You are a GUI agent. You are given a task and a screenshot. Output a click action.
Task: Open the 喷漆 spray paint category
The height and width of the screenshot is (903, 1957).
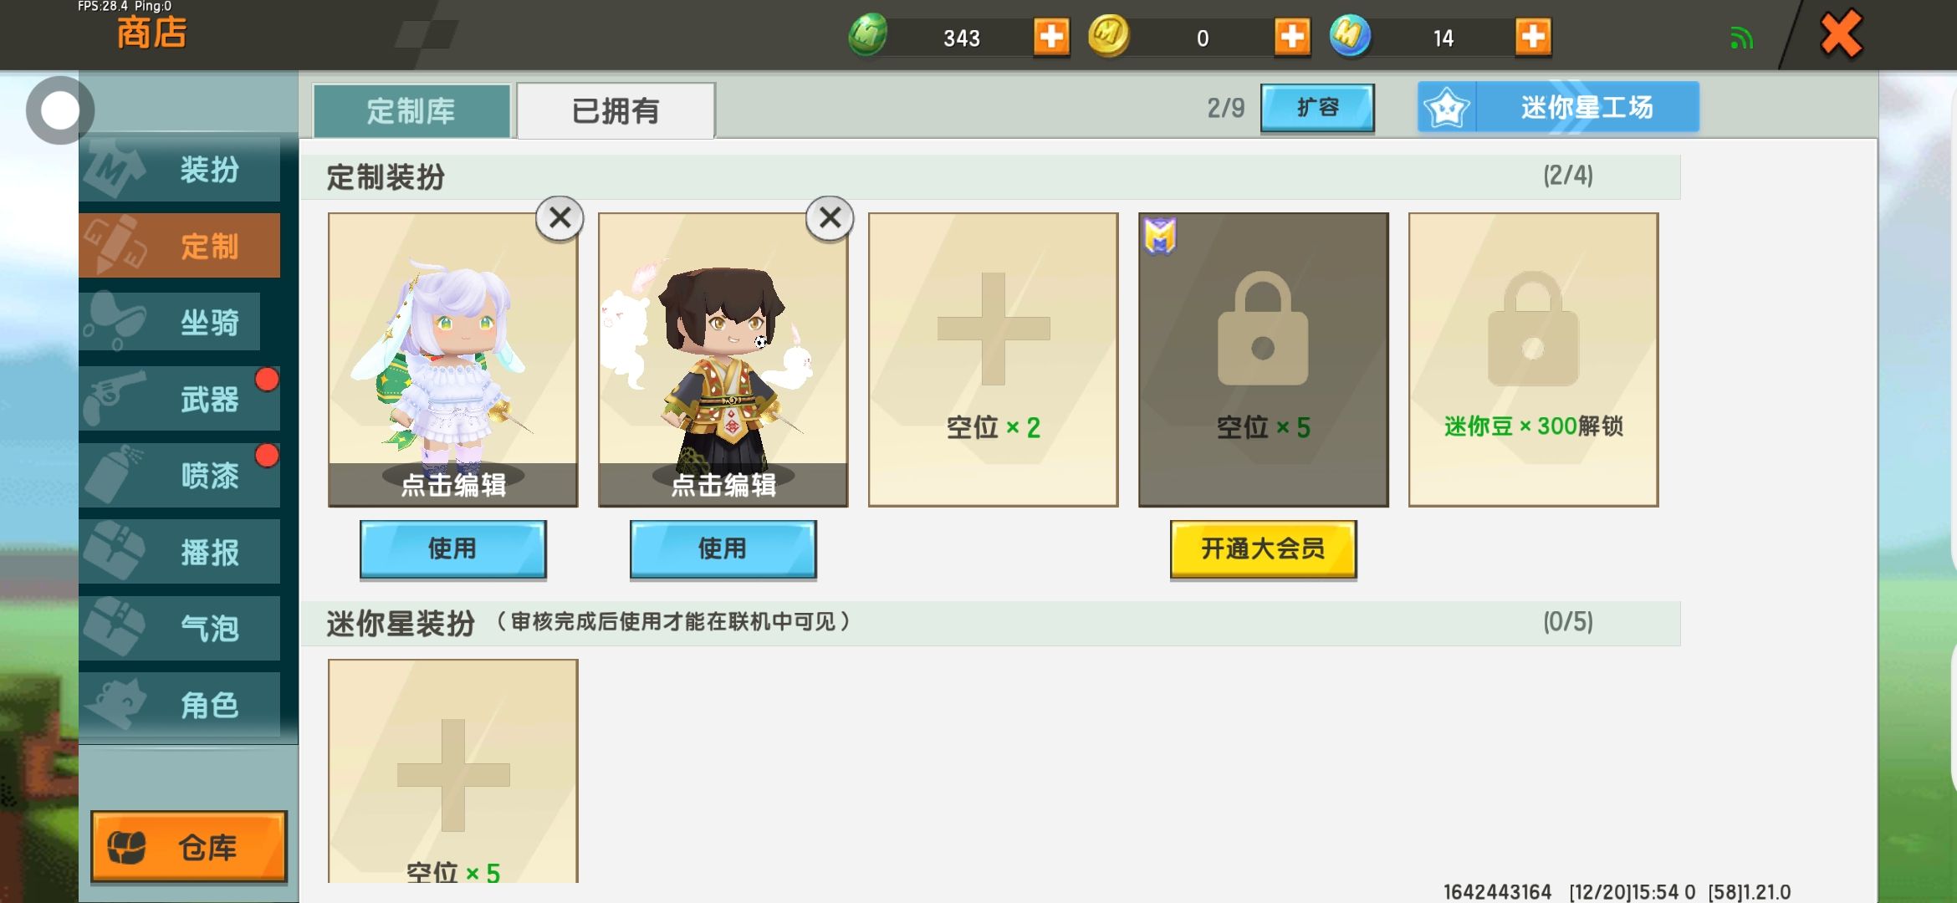click(x=180, y=476)
